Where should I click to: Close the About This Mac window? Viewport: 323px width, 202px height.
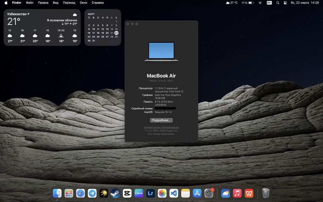point(128,24)
